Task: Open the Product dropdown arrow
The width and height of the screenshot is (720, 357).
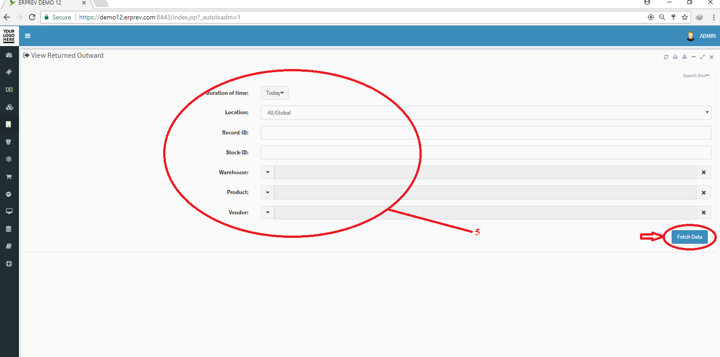Action: click(x=268, y=192)
